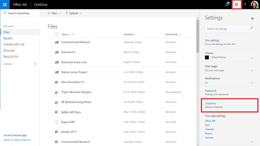
Task: Open the Budget 2017 file name
Action: pyautogui.click(x=69, y=132)
